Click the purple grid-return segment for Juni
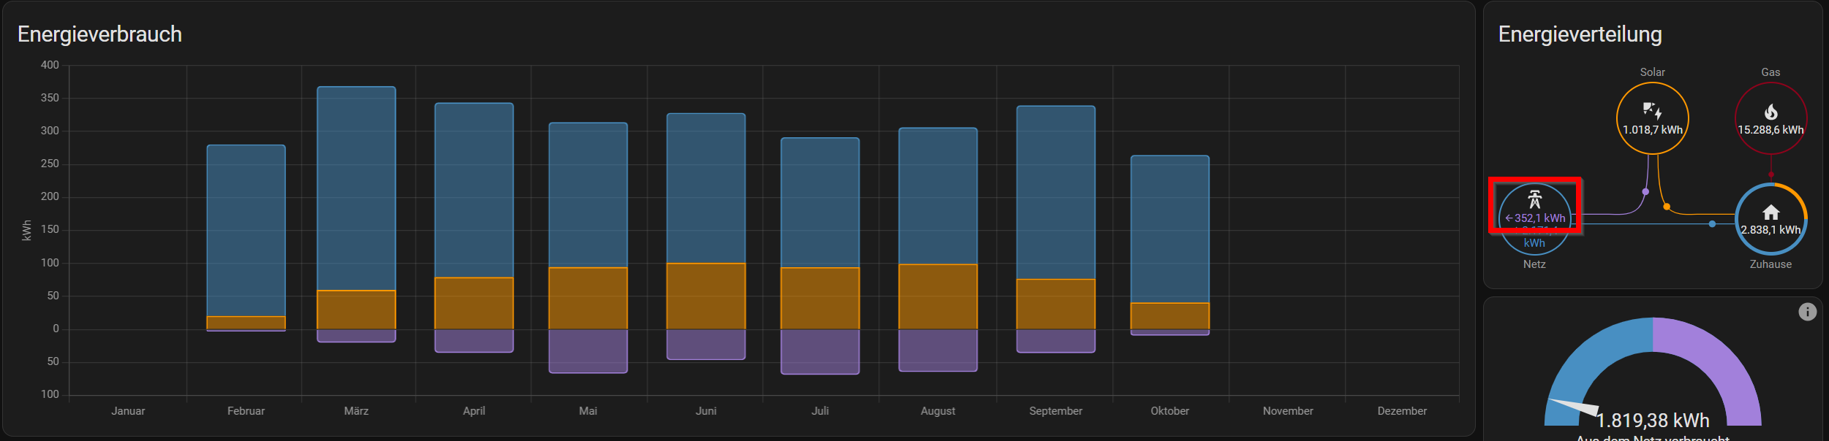Screen dimensions: 1829x441 (x=706, y=345)
